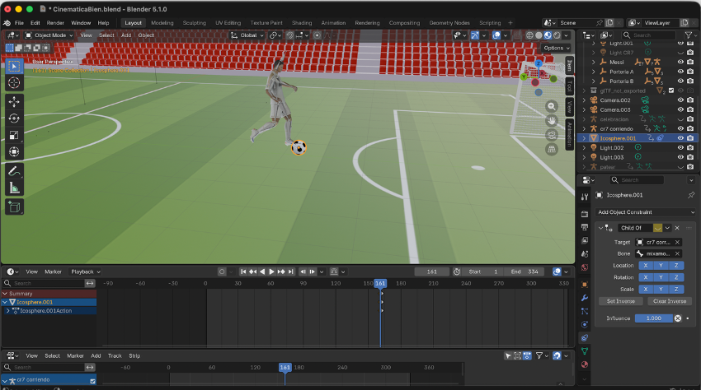Click the Clear Inverse button
The width and height of the screenshot is (701, 390).
tap(670, 301)
